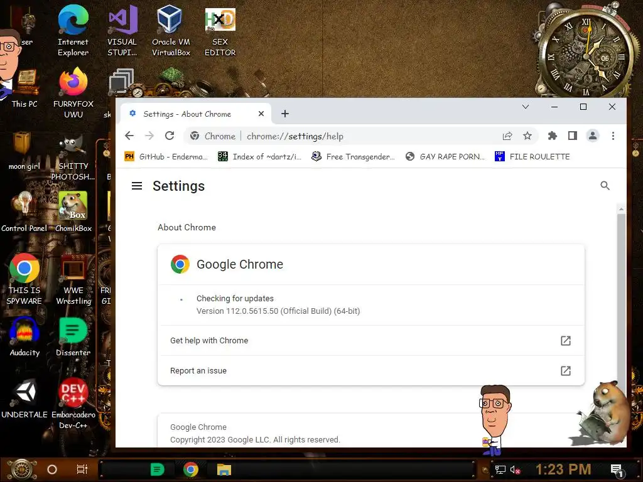Toggle the Chrome side panel icon

coord(573,136)
